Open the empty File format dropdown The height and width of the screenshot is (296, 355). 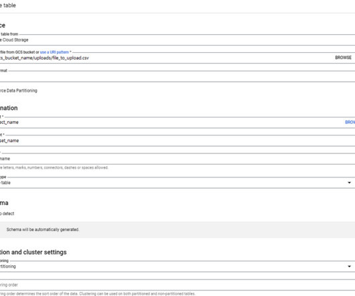(177, 76)
